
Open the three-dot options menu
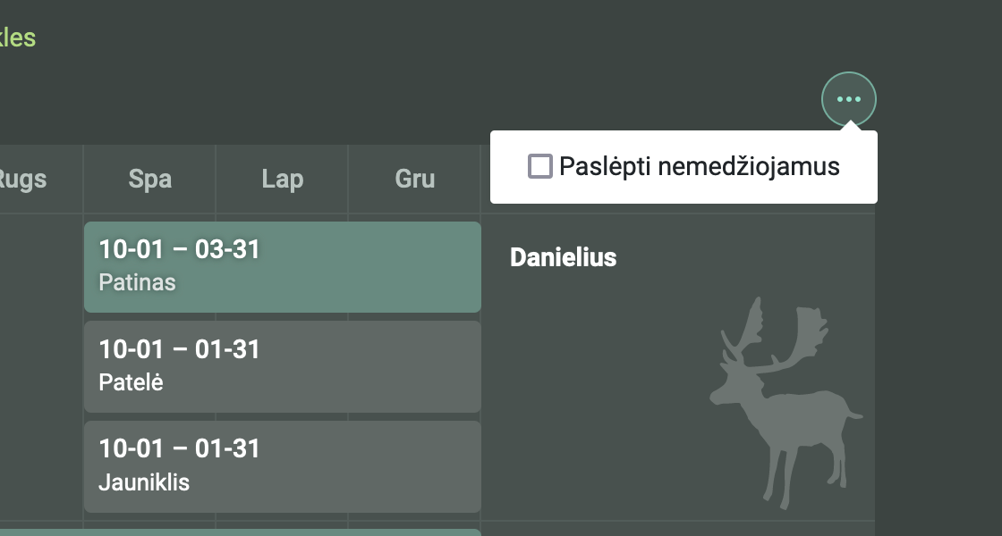point(848,99)
